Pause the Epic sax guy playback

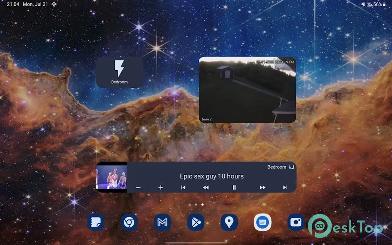click(234, 187)
